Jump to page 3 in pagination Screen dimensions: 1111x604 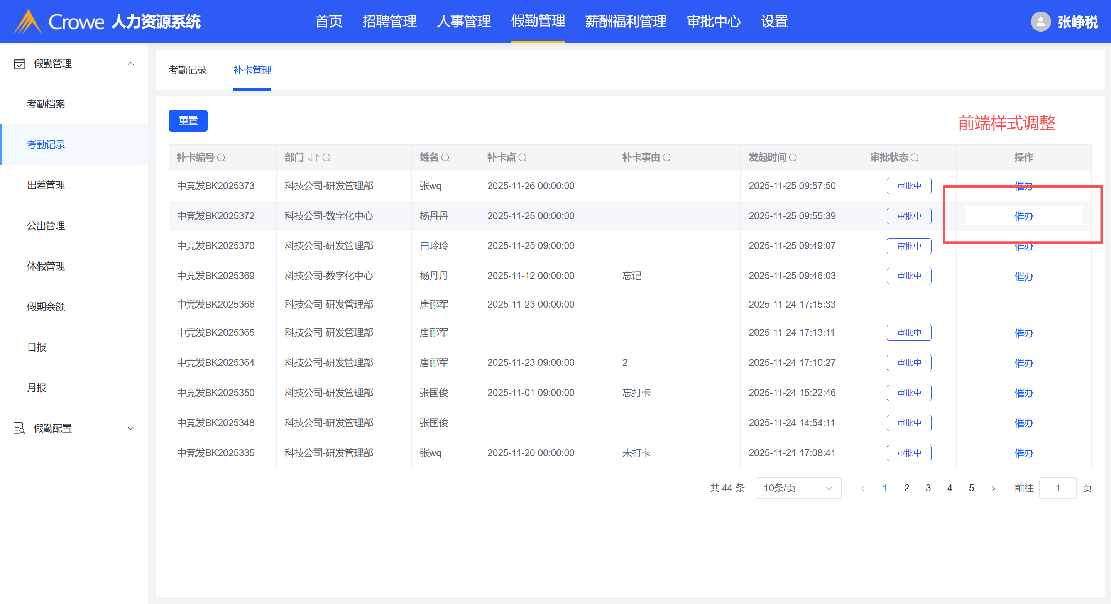pyautogui.click(x=928, y=488)
